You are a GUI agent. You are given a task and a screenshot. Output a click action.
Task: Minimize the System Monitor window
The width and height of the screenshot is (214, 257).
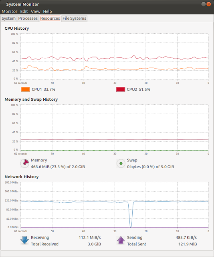pos(203,4)
